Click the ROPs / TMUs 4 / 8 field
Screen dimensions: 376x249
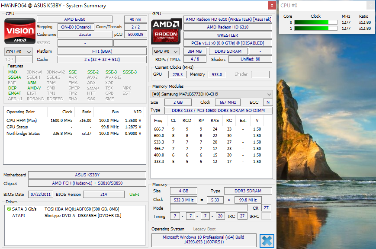195,59
